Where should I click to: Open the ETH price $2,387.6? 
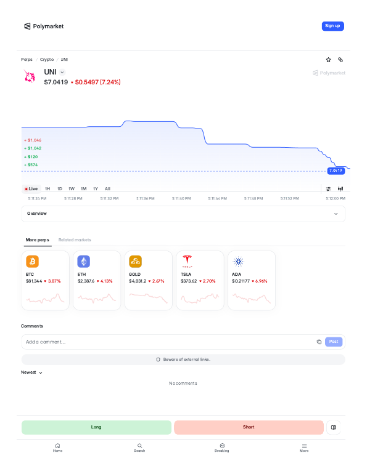pos(86,281)
